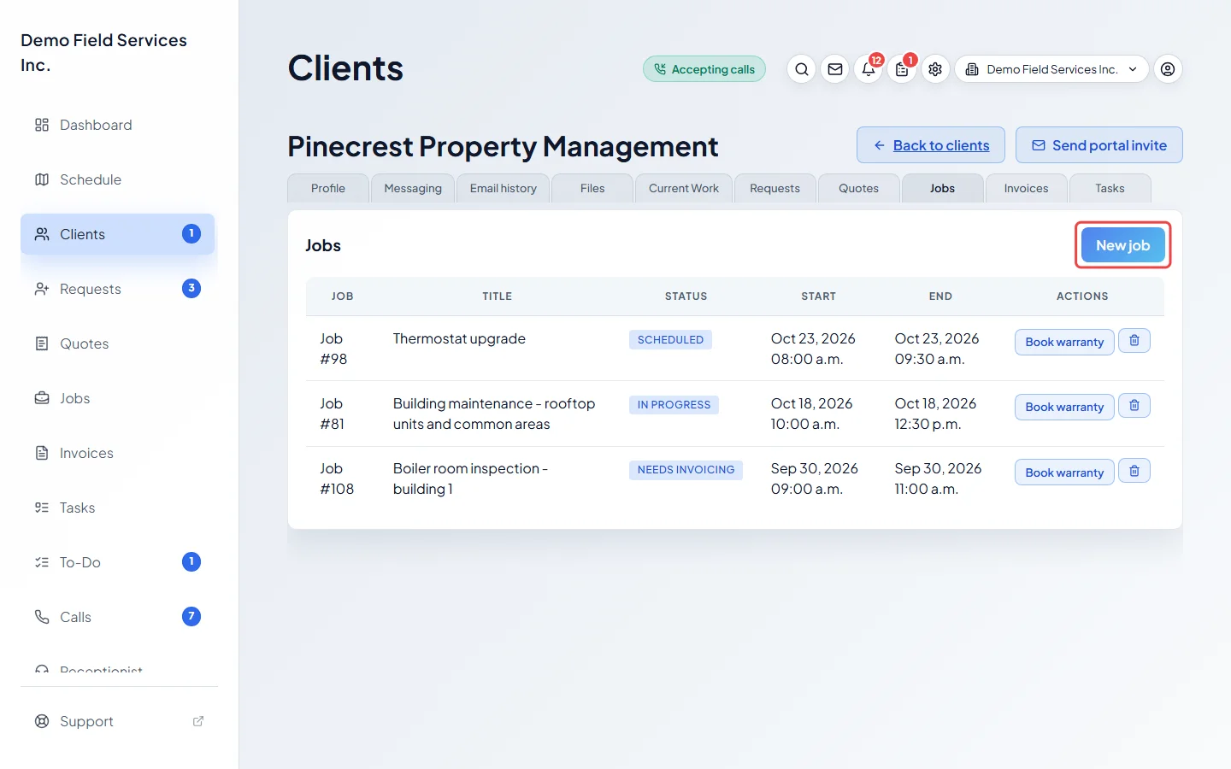This screenshot has height=769, width=1231.
Task: Switch to the Messaging tab
Action: tap(413, 188)
